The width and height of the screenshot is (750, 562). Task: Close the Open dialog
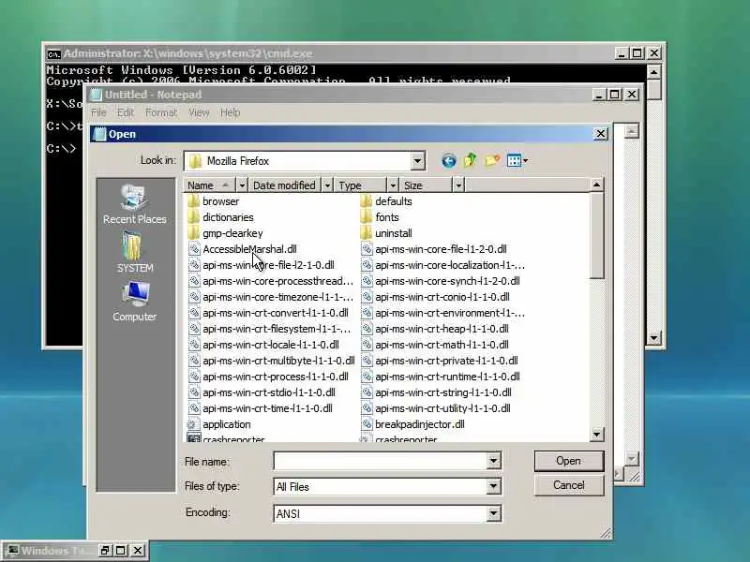point(600,134)
